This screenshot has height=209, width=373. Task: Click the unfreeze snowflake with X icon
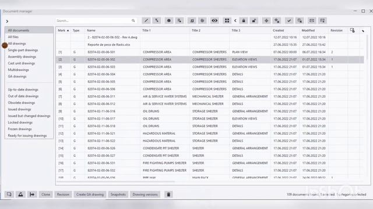tap(277, 21)
